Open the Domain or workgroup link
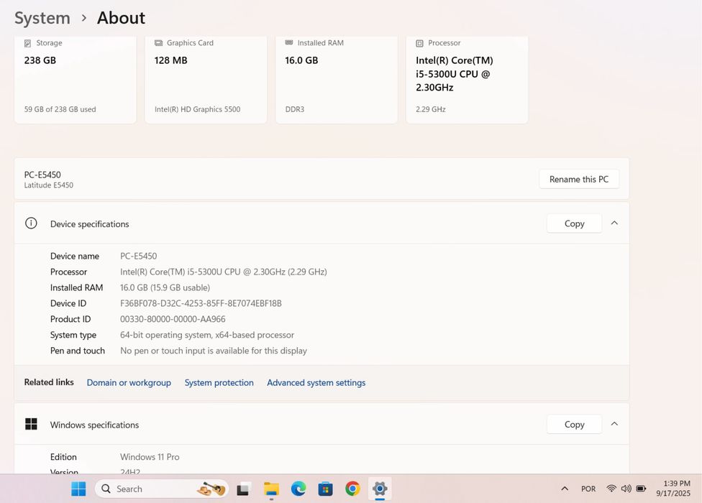This screenshot has height=503, width=702. (x=129, y=383)
